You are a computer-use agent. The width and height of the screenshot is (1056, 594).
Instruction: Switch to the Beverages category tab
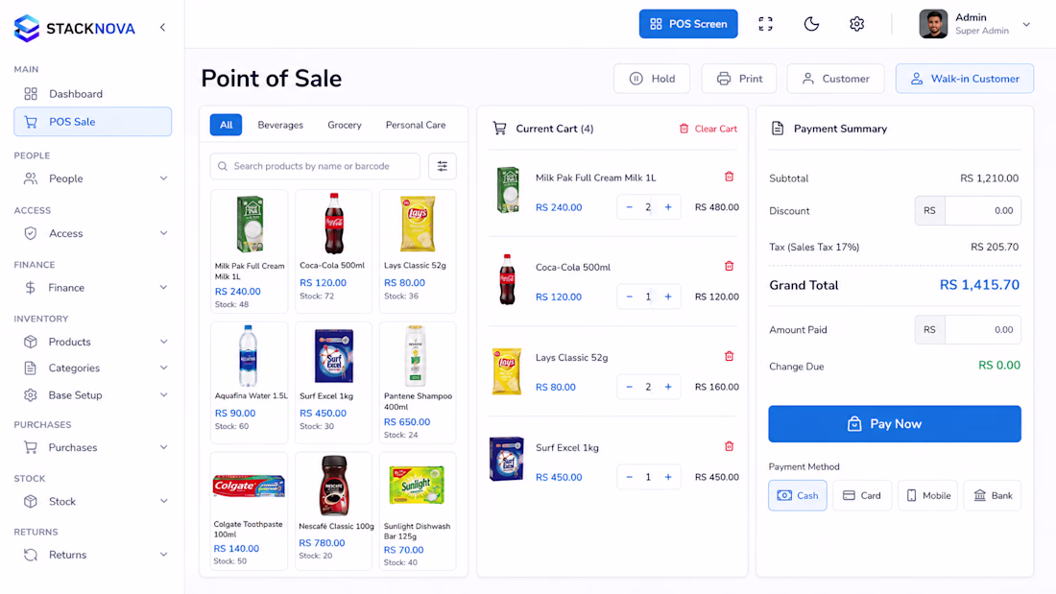[x=280, y=125]
